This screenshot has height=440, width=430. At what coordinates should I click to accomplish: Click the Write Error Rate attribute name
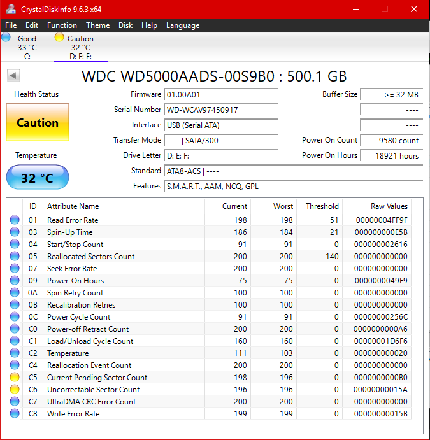73,414
